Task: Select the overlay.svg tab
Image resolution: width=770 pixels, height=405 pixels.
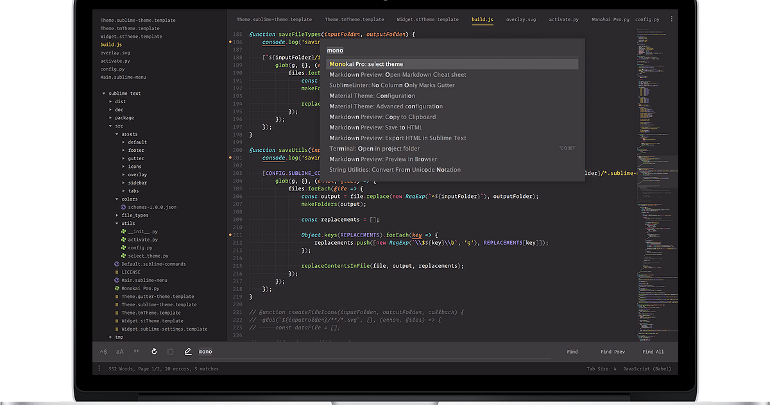Action: tap(521, 20)
